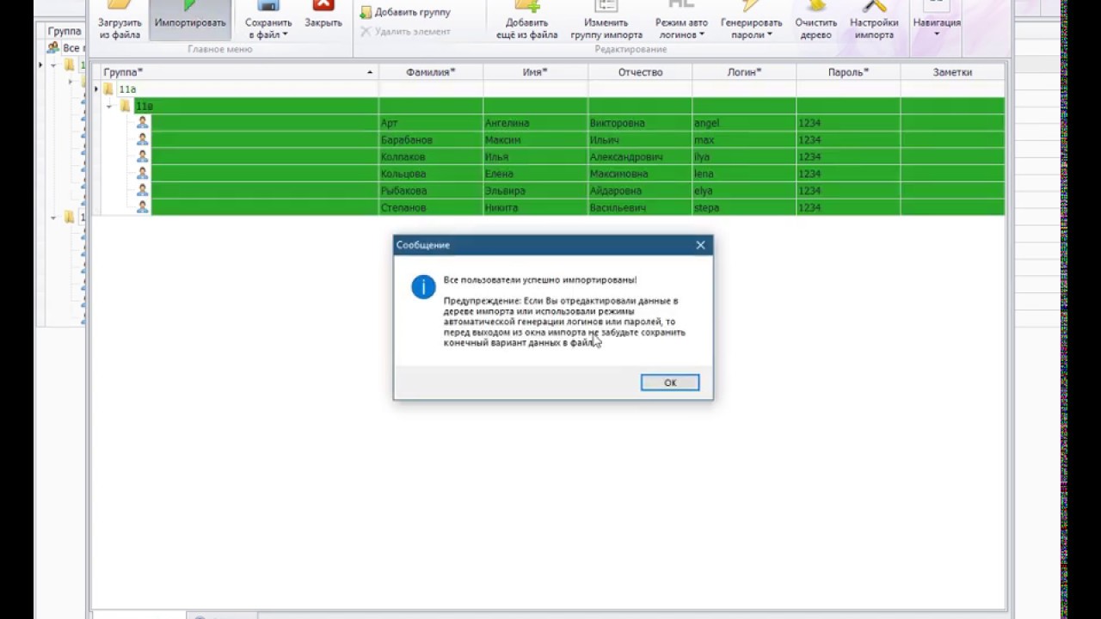Select the surname cell Рыбакова
The image size is (1101, 619).
(431, 190)
